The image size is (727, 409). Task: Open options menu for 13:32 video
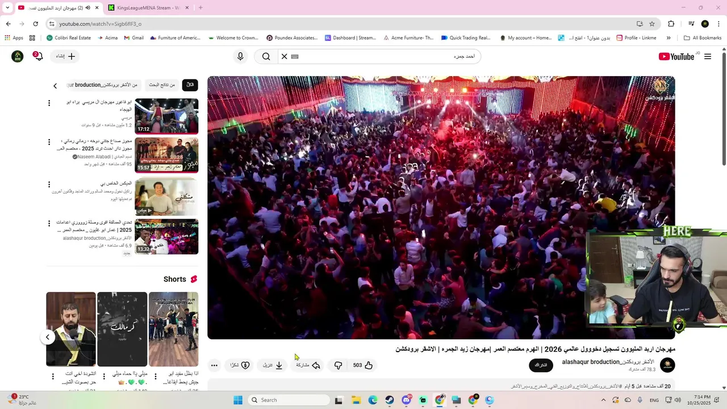tap(49, 223)
